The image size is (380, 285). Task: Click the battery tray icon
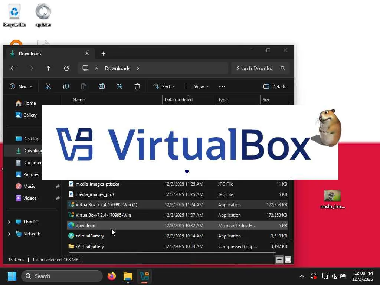pos(343,276)
